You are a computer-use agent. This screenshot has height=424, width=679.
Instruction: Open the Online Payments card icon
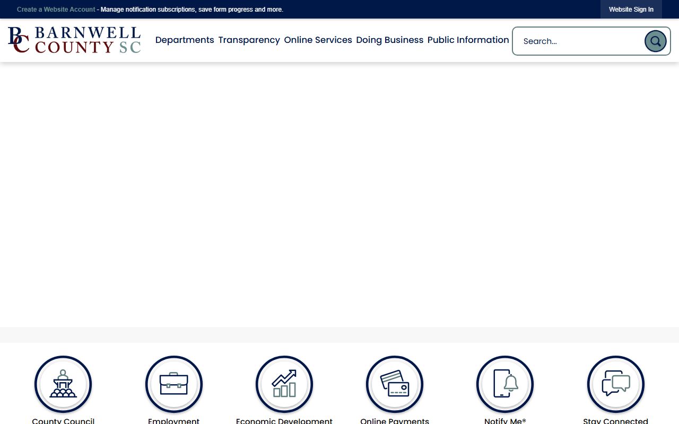[395, 384]
